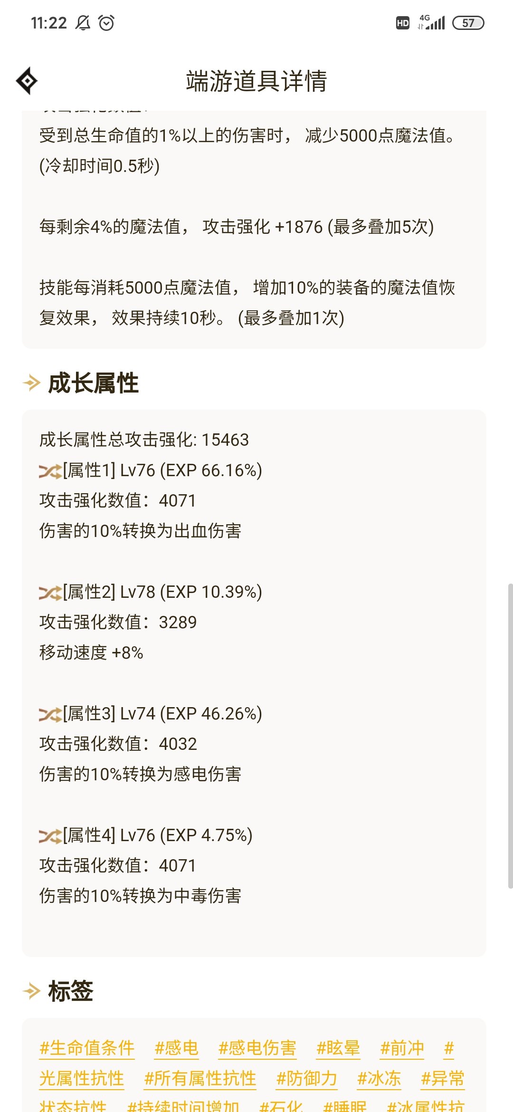Viewport: 513px width, 1112px height.
Task: Tap the 端游道具详情 page title
Action: coord(256,81)
